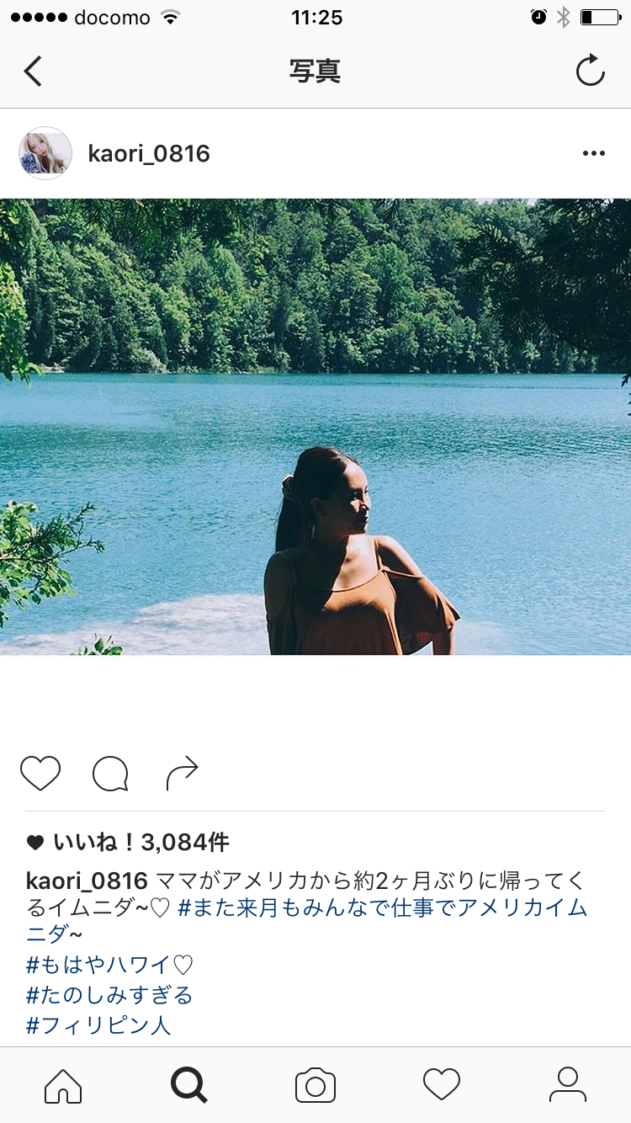Open the three-dot post options menu
The height and width of the screenshot is (1123, 631).
pyautogui.click(x=594, y=153)
